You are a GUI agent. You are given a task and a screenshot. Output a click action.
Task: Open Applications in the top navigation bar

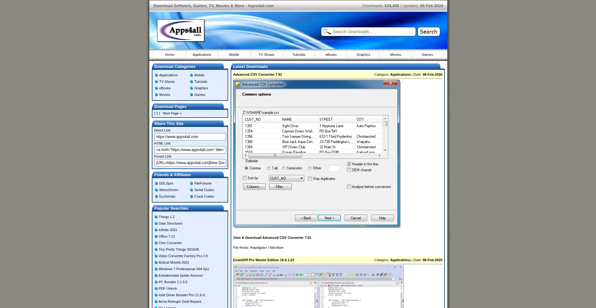pyautogui.click(x=202, y=55)
